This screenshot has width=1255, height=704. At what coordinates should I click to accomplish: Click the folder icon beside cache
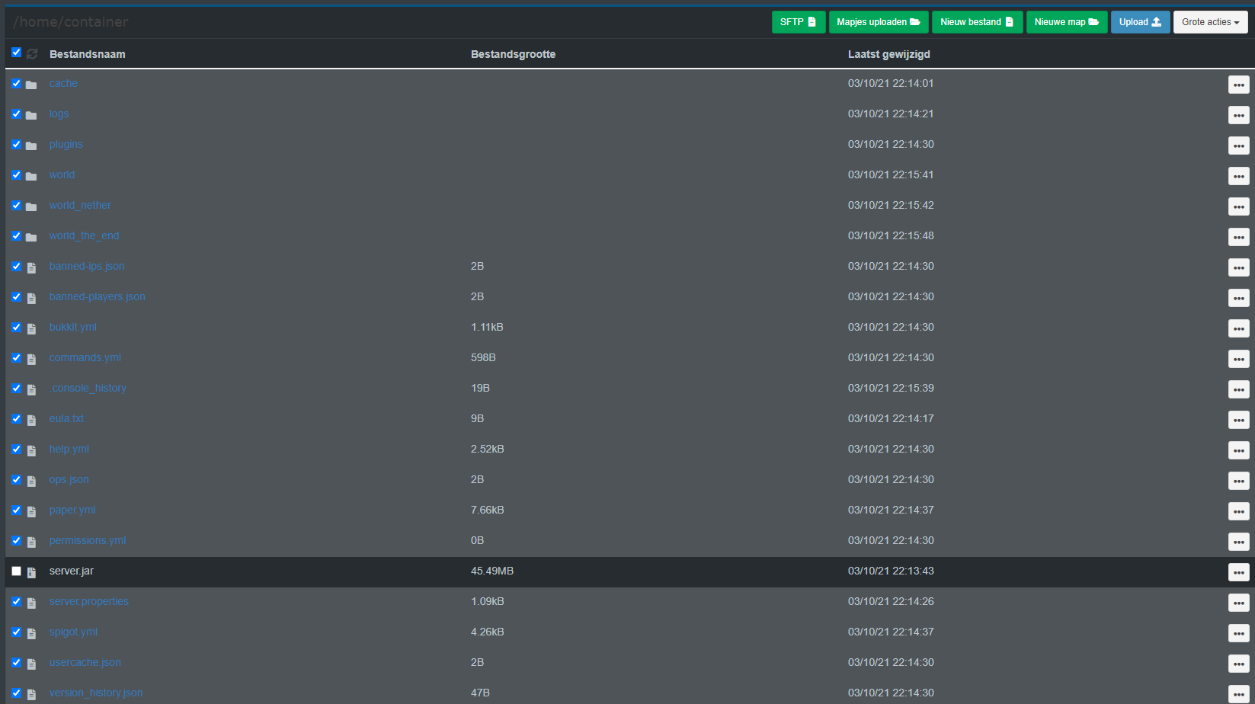pyautogui.click(x=31, y=85)
